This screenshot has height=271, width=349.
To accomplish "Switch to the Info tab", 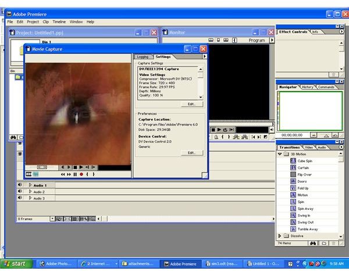I will click(x=315, y=32).
